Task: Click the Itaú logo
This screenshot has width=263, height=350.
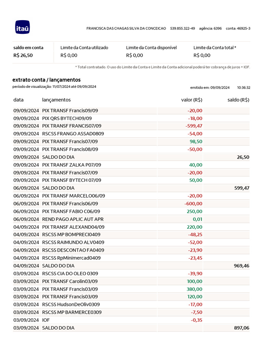Action: (x=23, y=27)
